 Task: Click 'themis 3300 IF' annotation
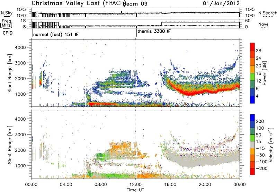tap(154, 31)
